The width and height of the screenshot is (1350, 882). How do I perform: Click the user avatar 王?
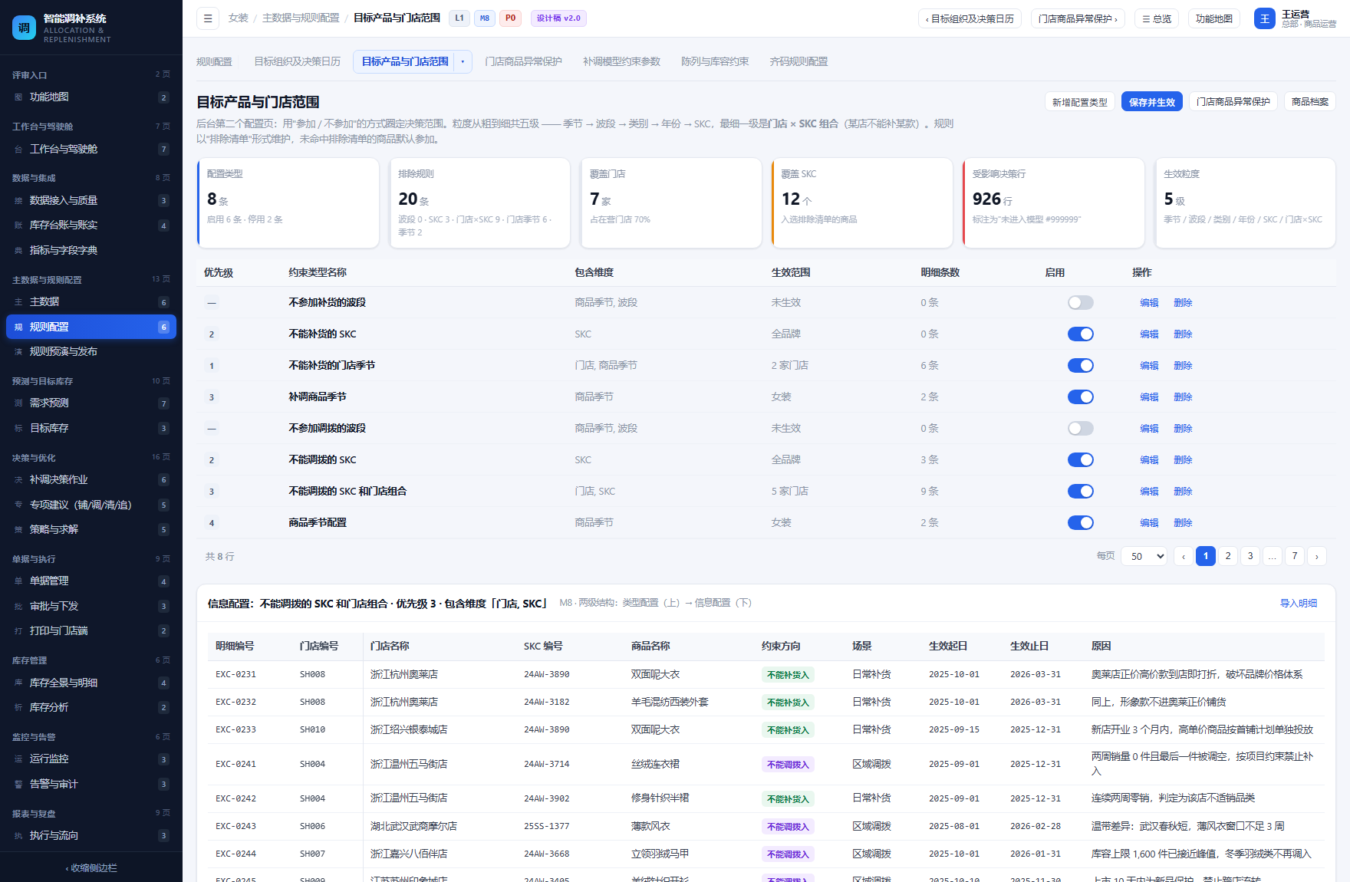click(x=1265, y=18)
